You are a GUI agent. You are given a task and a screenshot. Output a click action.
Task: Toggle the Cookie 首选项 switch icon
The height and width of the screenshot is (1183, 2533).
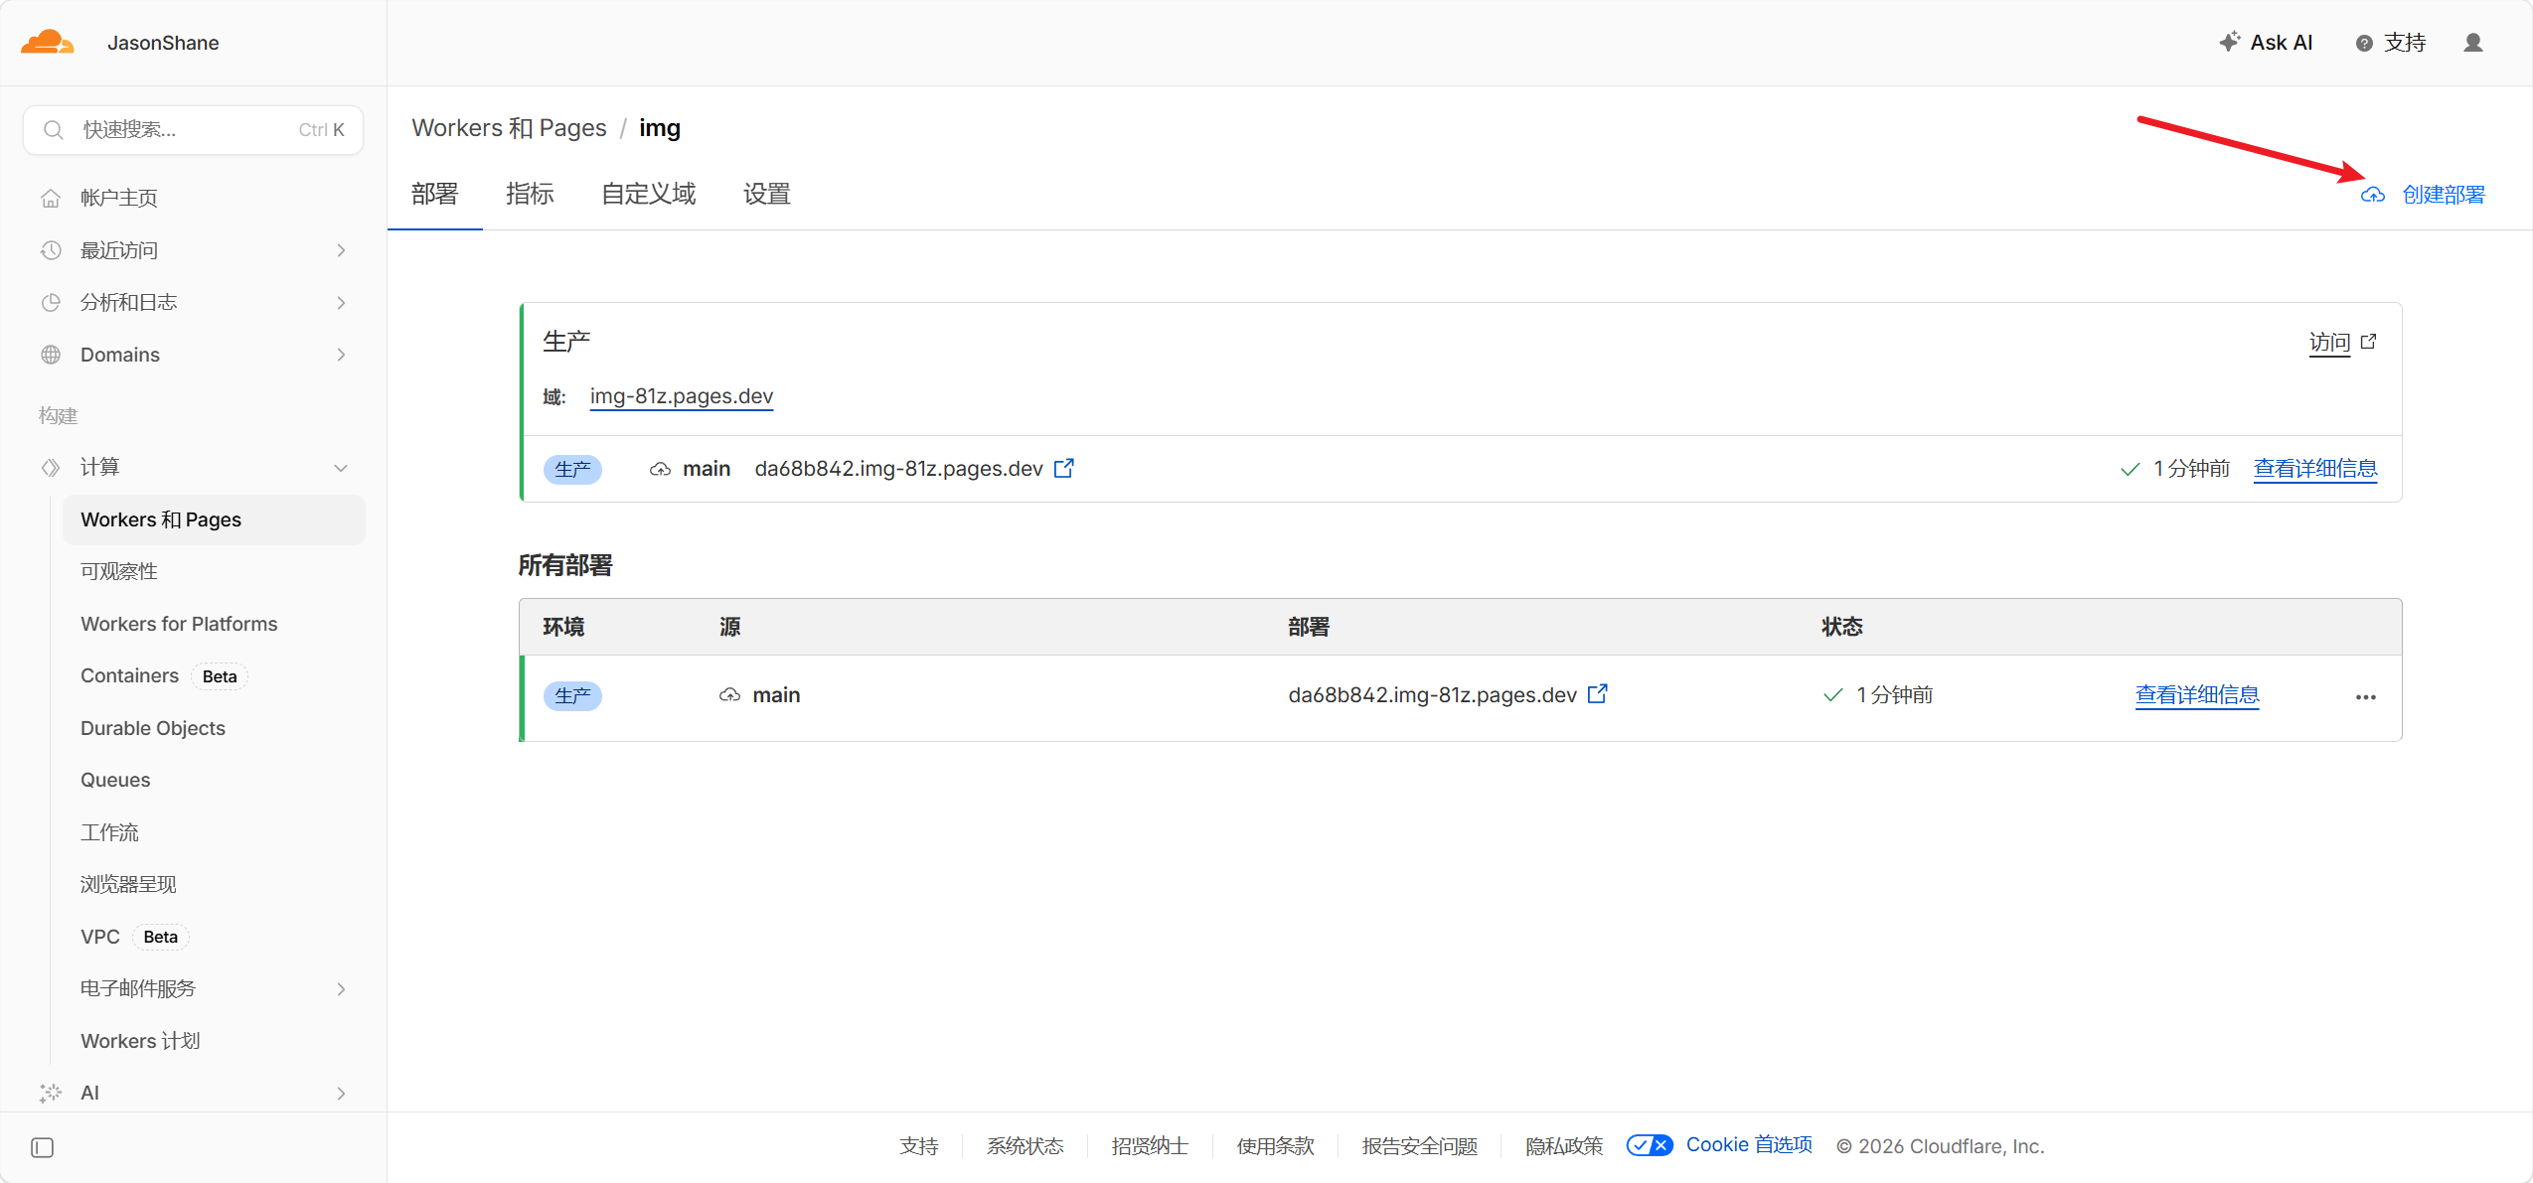point(1649,1145)
